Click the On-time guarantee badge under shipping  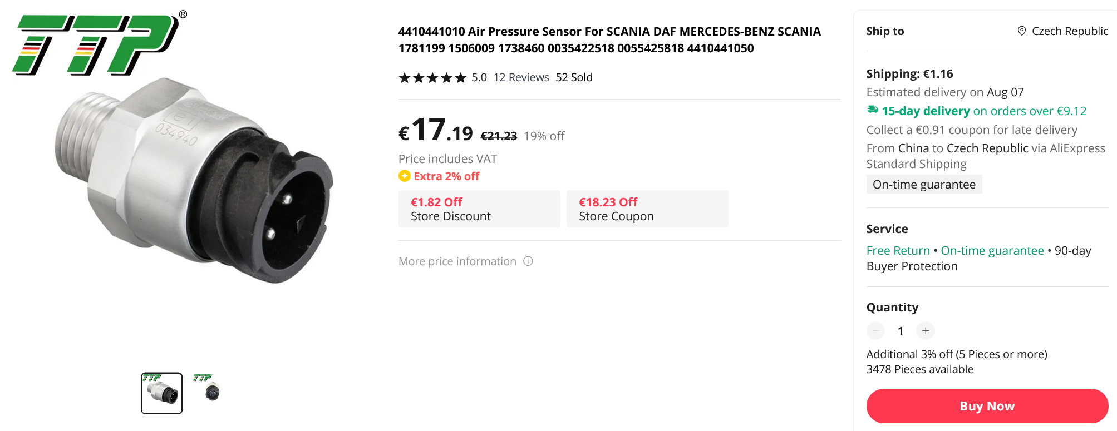tap(924, 185)
